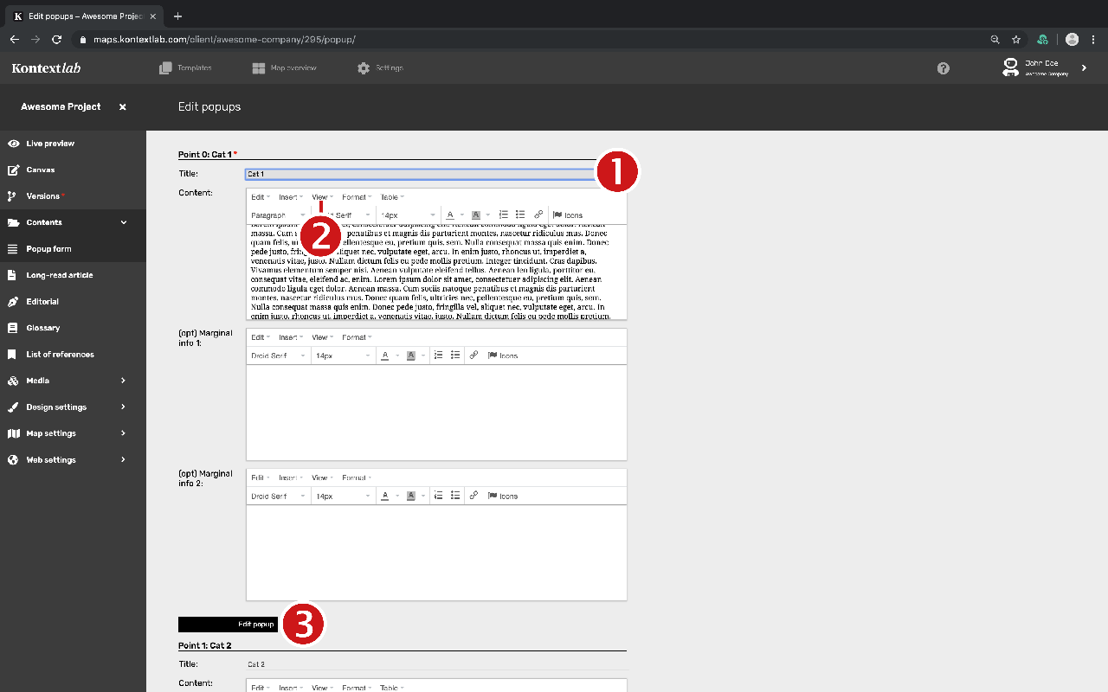The height and width of the screenshot is (692, 1108).
Task: Expand user menu chevron next to John Doe
Action: coord(1085,68)
